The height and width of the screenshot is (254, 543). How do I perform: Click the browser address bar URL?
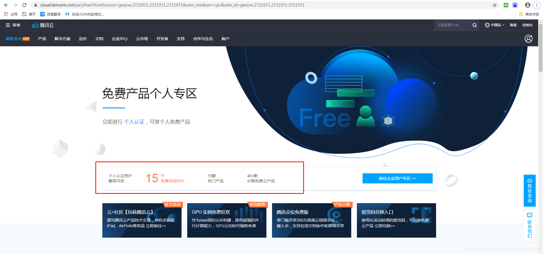[x=172, y=5]
